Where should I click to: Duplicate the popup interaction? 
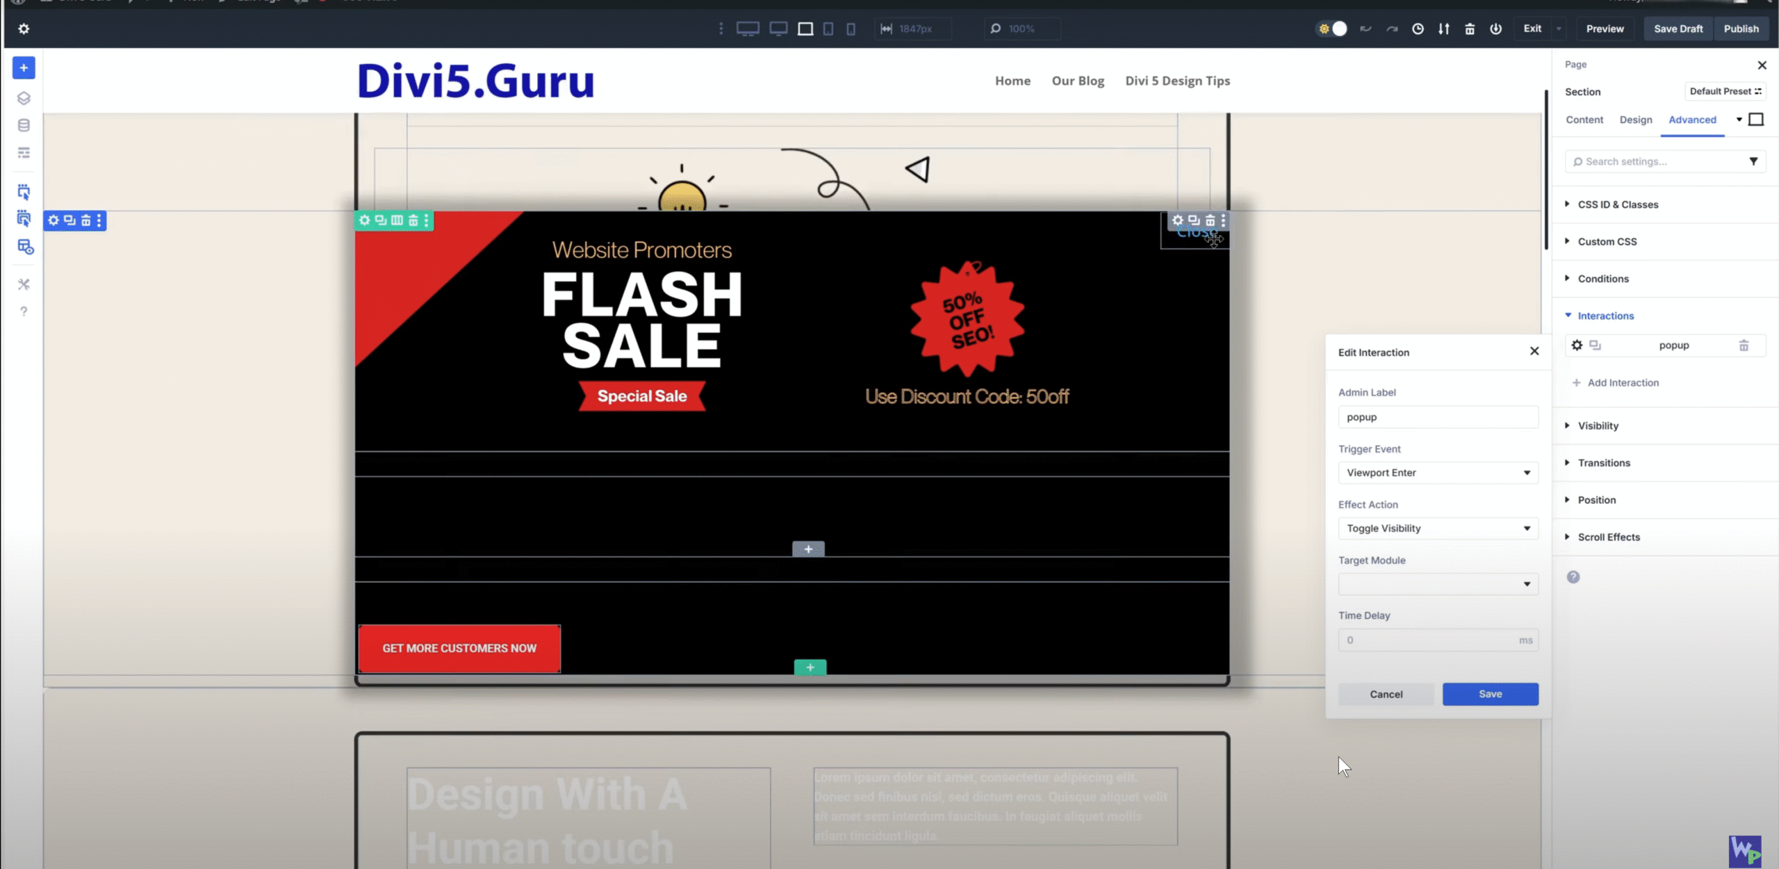tap(1595, 346)
